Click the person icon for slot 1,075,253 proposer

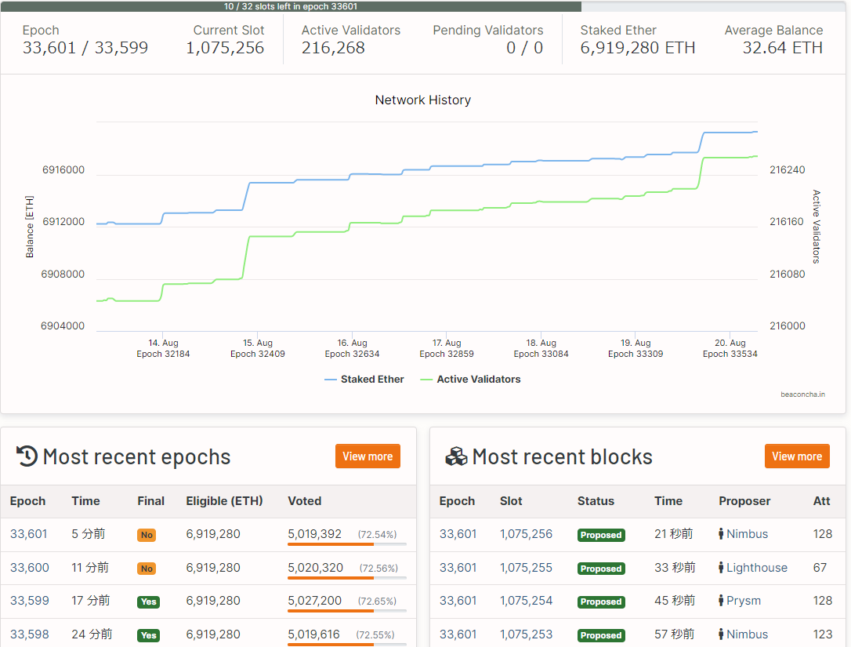721,634
